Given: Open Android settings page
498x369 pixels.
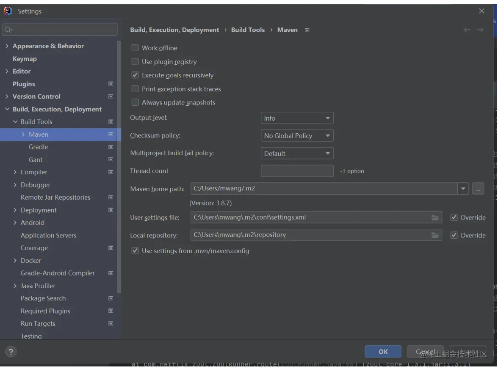Looking at the screenshot, I should [x=32, y=223].
